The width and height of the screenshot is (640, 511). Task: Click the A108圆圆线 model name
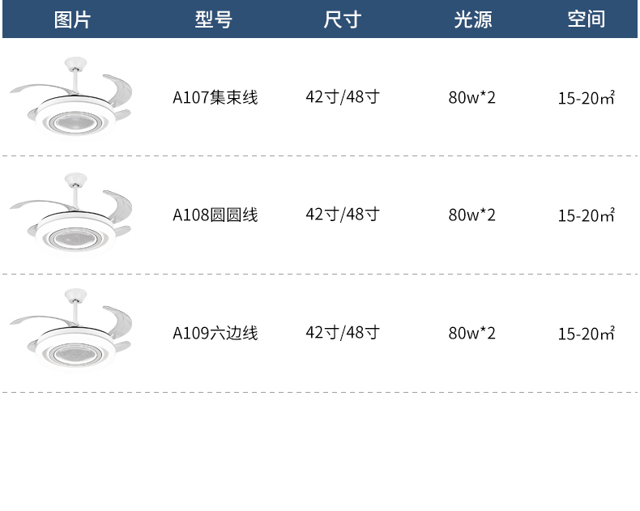(x=215, y=215)
